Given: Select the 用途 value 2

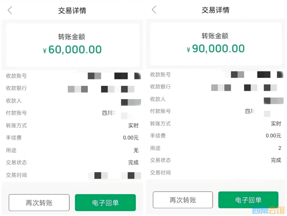Looking at the screenshot, I should [x=280, y=148].
